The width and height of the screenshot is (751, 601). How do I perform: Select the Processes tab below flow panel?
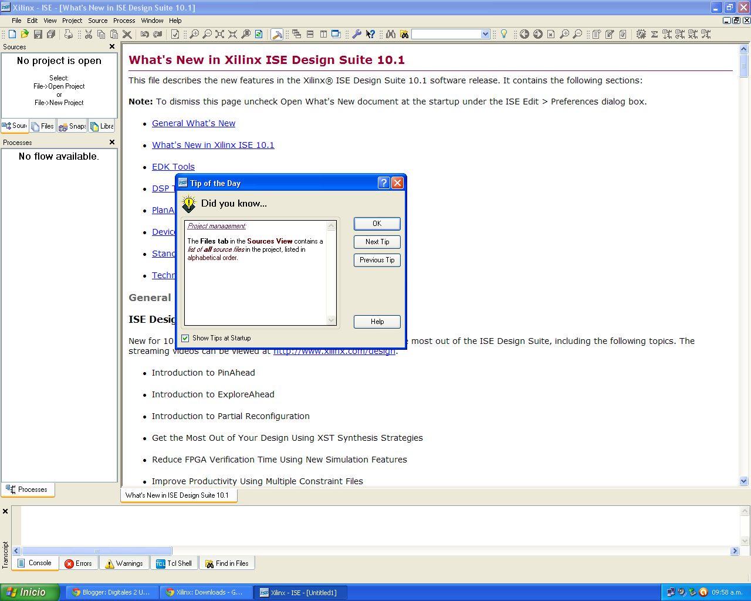28,489
